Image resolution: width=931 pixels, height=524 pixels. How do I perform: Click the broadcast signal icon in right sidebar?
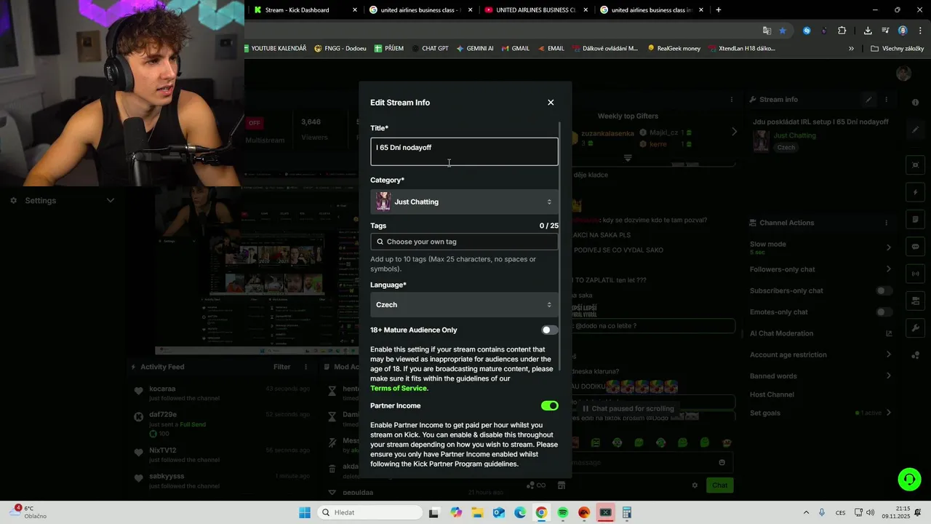pyautogui.click(x=915, y=274)
